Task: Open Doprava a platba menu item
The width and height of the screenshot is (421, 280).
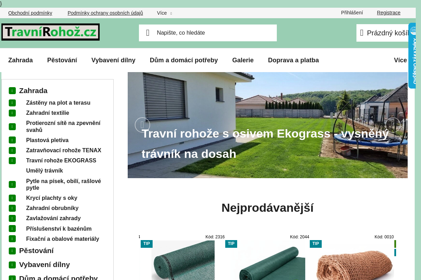Action: click(x=293, y=60)
